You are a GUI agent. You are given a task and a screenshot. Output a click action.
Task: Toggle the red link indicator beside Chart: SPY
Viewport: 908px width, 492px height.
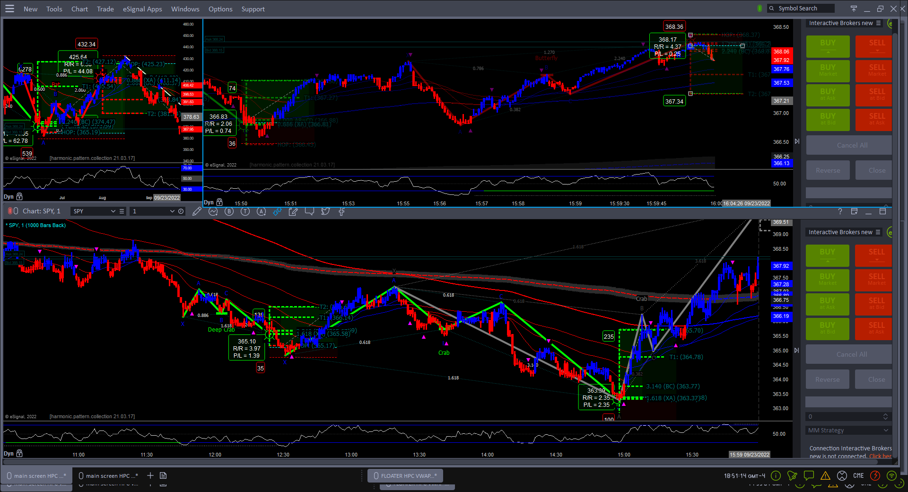tap(10, 211)
